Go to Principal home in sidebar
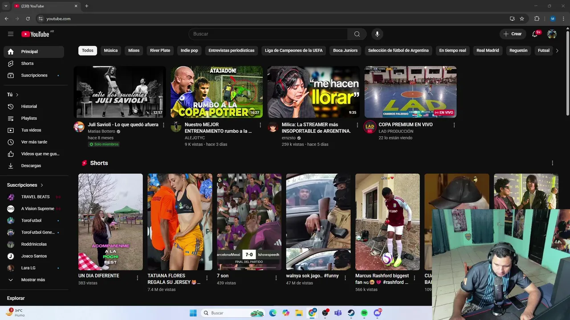The height and width of the screenshot is (320, 570). pos(34,52)
